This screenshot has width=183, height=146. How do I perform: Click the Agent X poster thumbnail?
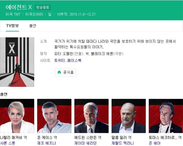(17, 62)
